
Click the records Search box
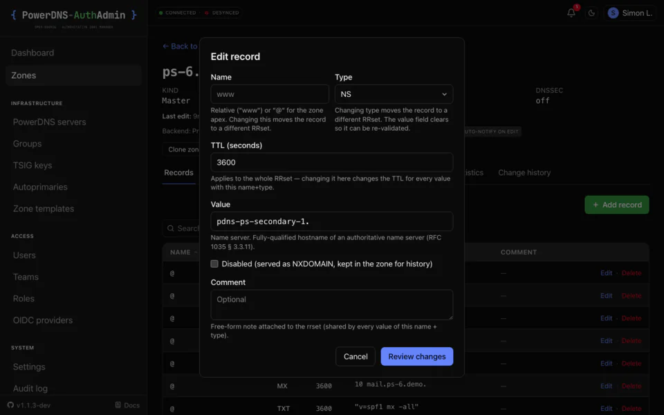182,228
